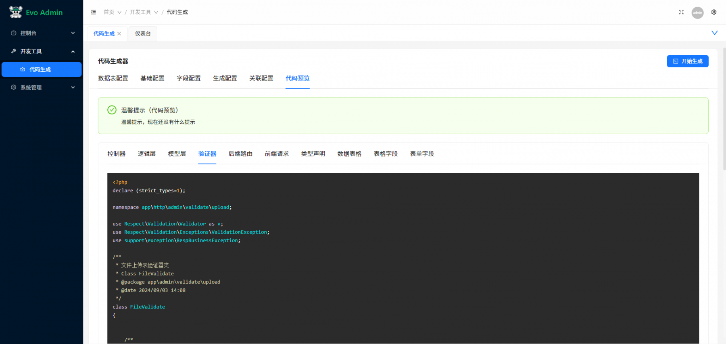
Task: Show the 类型声明 code tab
Action: pos(313,154)
